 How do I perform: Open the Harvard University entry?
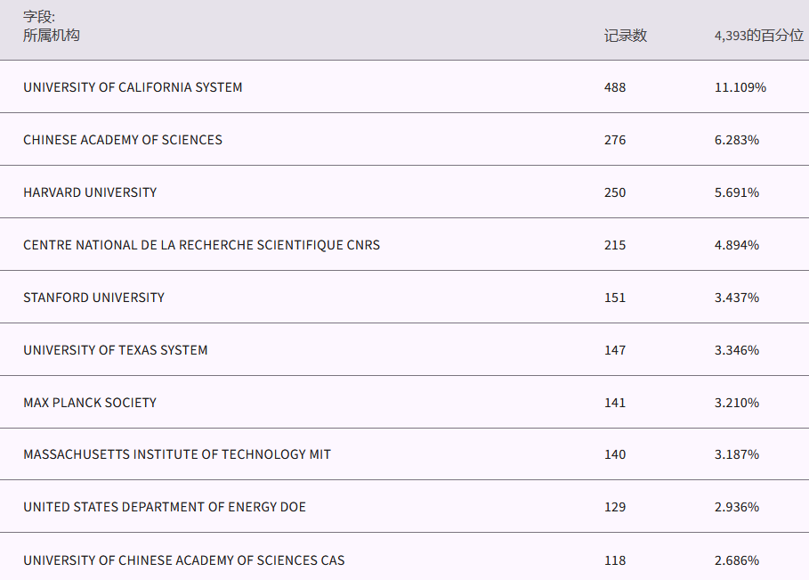pyautogui.click(x=90, y=192)
